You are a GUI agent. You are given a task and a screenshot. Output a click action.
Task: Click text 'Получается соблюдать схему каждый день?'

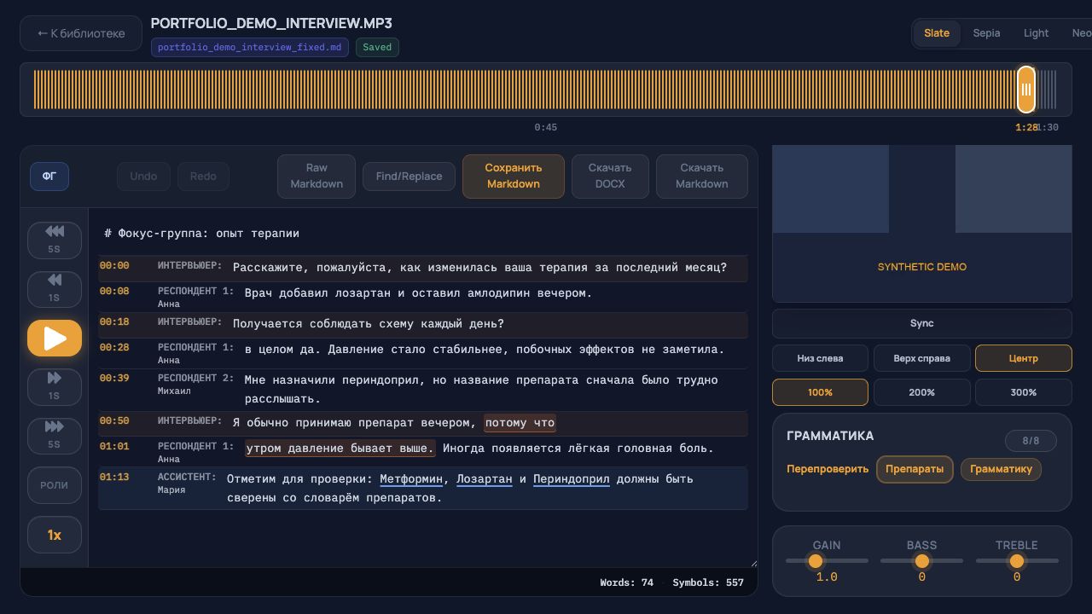(x=369, y=324)
